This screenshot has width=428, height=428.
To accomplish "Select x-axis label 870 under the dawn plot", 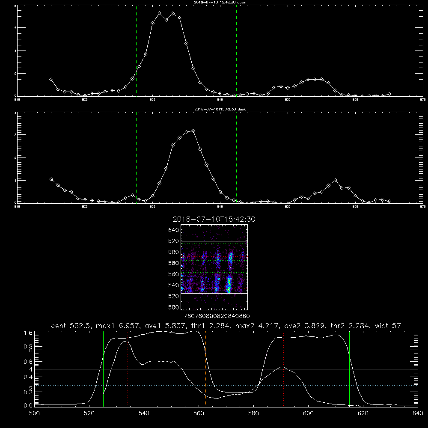I will [x=423, y=100].
